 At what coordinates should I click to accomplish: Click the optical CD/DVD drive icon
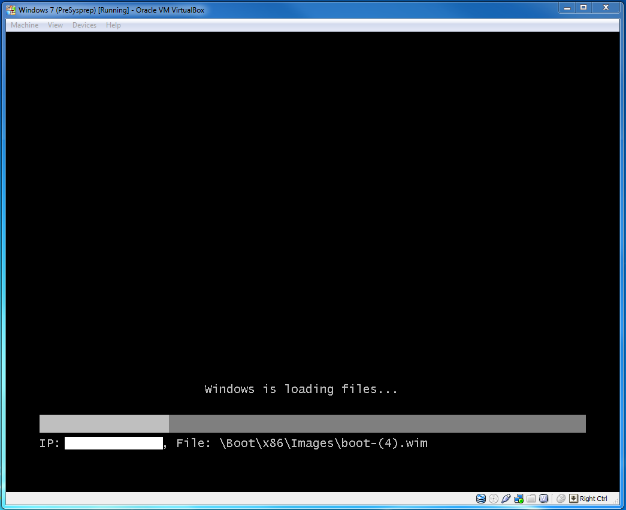click(x=494, y=499)
